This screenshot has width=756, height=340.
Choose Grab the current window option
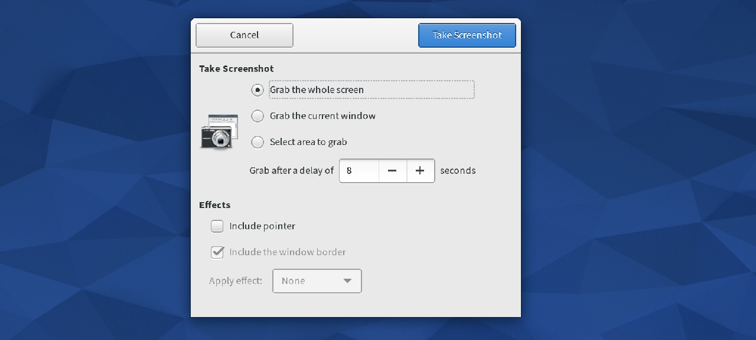point(258,116)
